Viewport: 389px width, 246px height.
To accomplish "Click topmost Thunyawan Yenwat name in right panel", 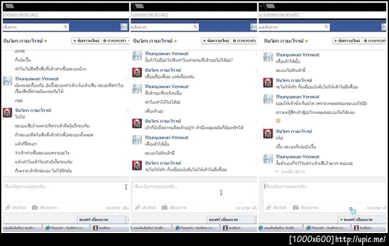I will coord(298,55).
